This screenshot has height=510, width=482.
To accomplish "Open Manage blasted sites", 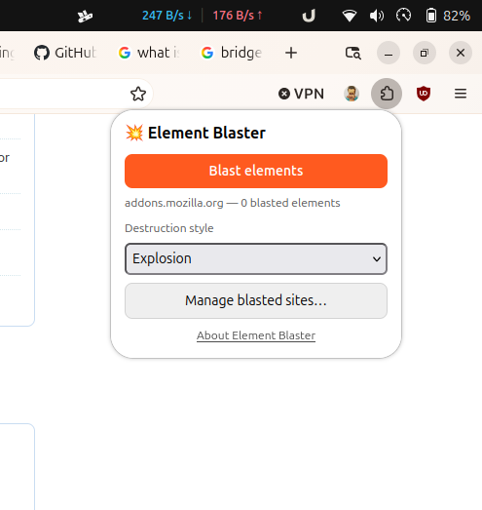I will [x=256, y=300].
